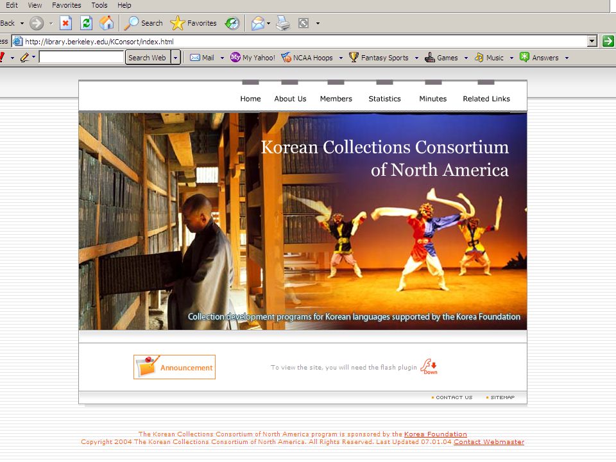Click the Yahoo! logo icon
Image resolution: width=616 pixels, height=462 pixels.
coord(2,58)
